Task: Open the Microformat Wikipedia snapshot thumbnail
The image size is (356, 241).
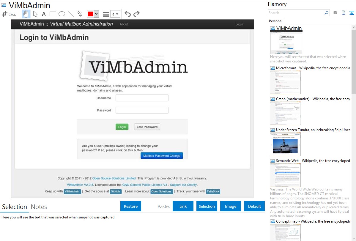Action: tap(285, 82)
